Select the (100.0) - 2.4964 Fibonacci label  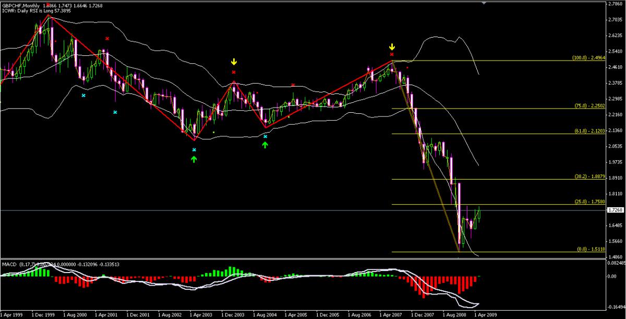[x=588, y=57]
